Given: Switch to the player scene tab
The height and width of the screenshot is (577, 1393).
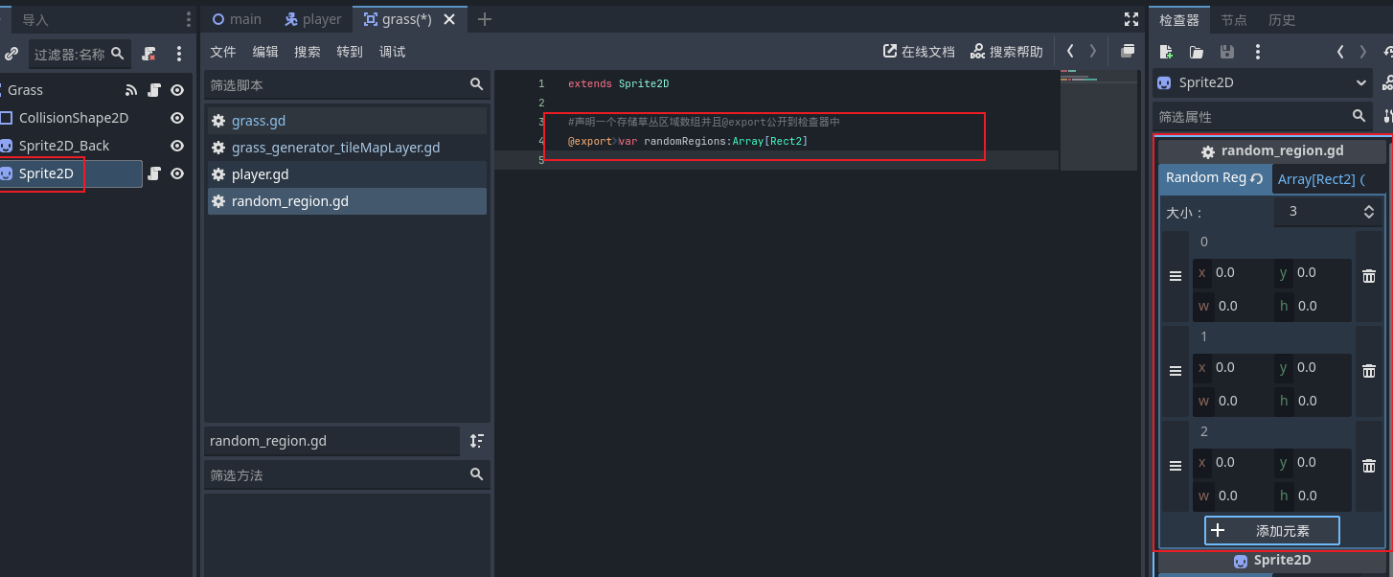Looking at the screenshot, I should pos(313,19).
